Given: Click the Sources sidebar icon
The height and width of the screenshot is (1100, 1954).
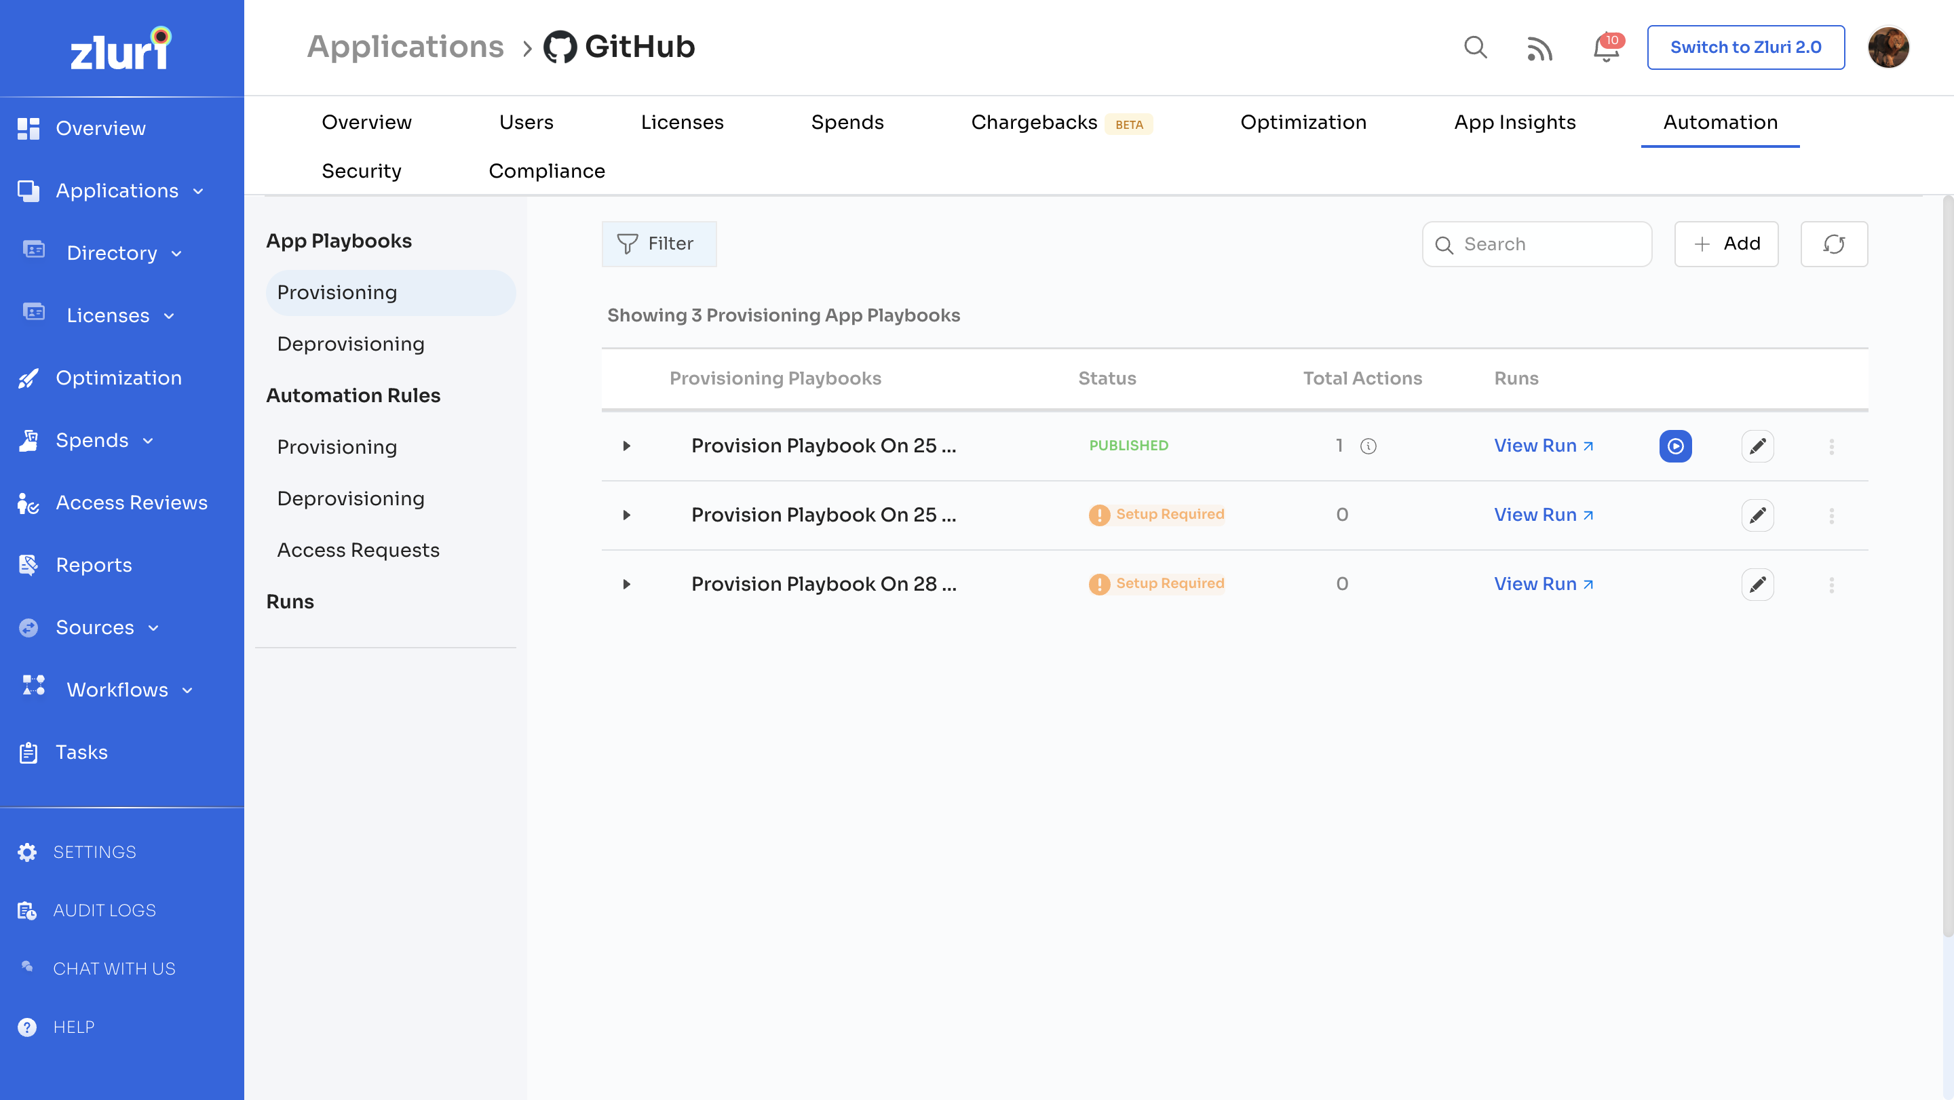Looking at the screenshot, I should coord(28,627).
